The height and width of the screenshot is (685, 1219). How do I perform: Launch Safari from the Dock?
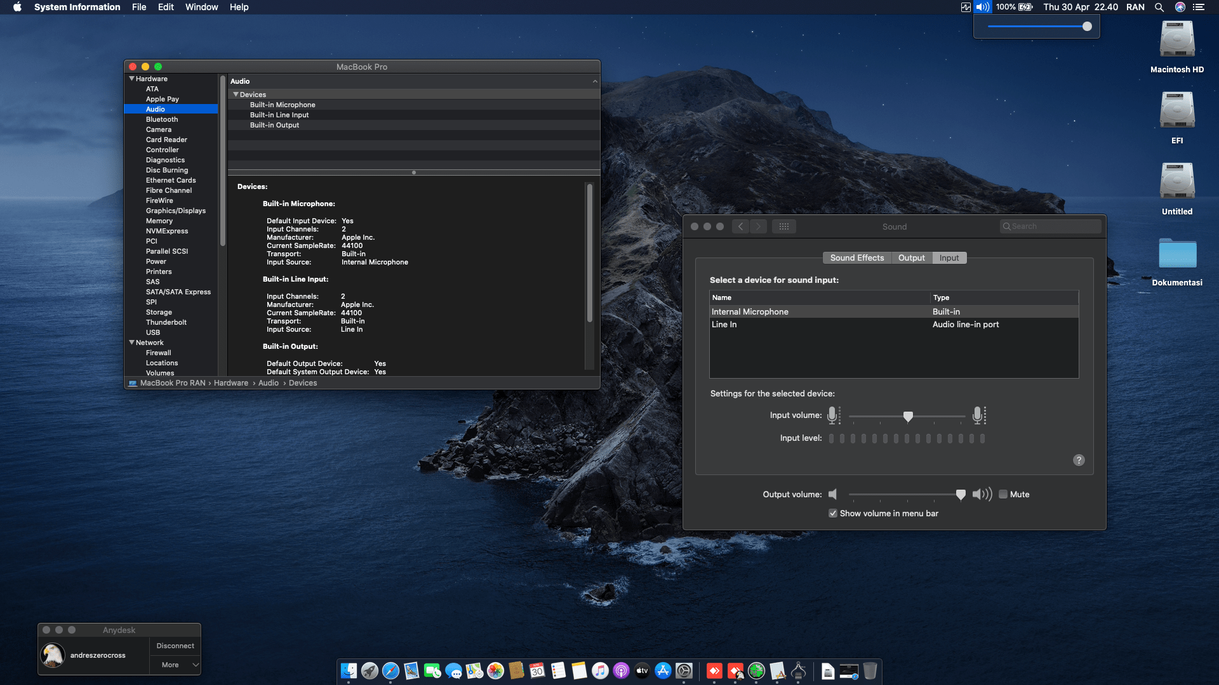[x=390, y=671]
